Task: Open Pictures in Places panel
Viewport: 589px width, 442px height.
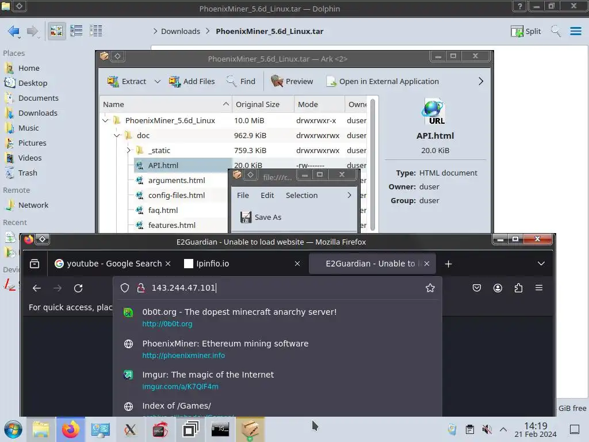Action: (x=32, y=143)
